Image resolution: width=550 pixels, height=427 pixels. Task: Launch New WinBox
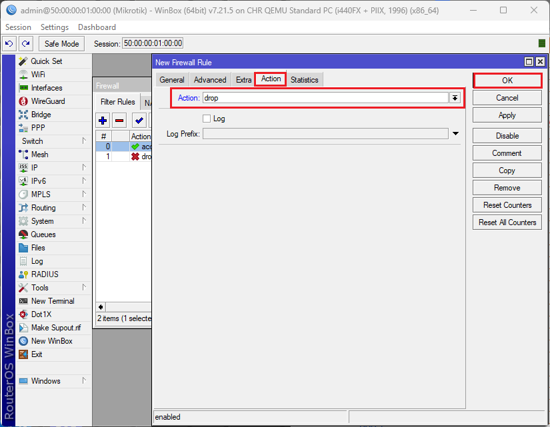53,341
